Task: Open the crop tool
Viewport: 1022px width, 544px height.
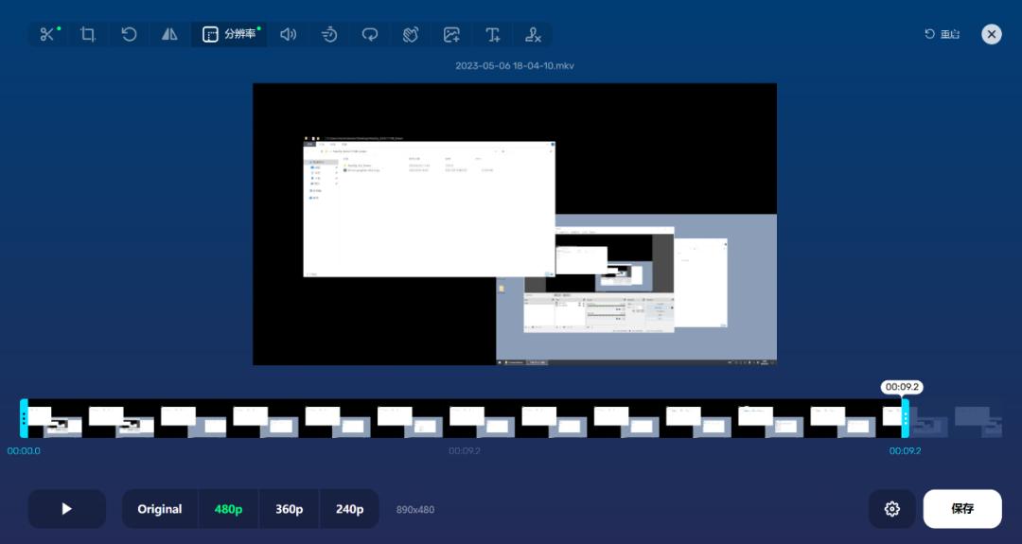Action: click(x=88, y=35)
